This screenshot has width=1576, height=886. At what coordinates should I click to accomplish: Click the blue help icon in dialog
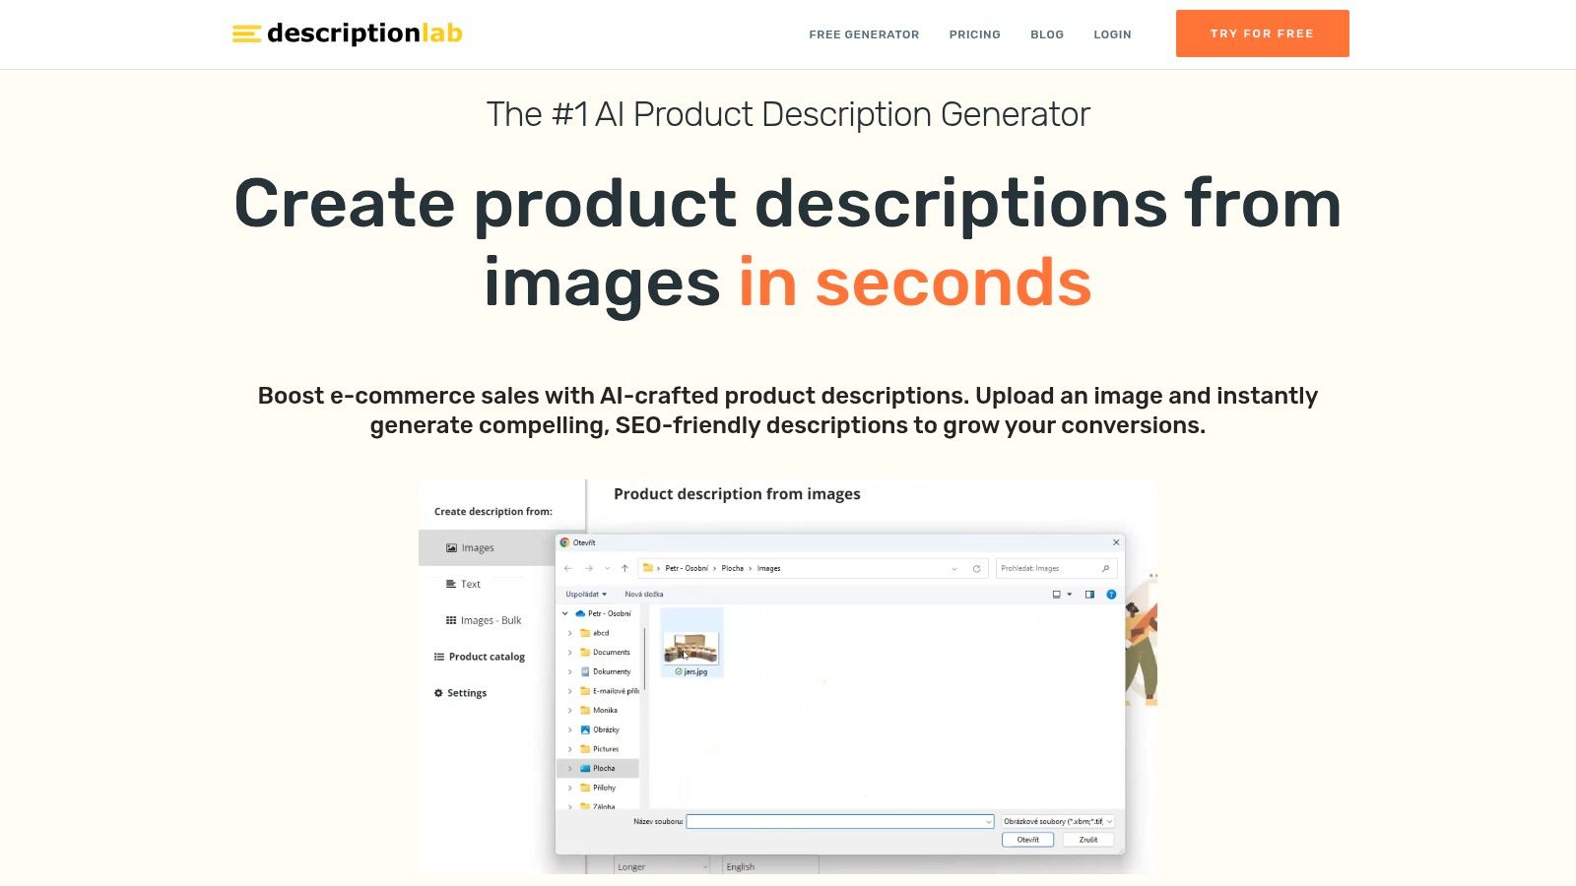1111,595
